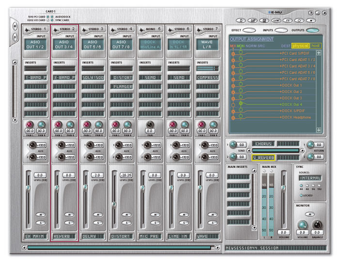Click the FX toolbar button
The image size is (339, 263).
pos(289,20)
